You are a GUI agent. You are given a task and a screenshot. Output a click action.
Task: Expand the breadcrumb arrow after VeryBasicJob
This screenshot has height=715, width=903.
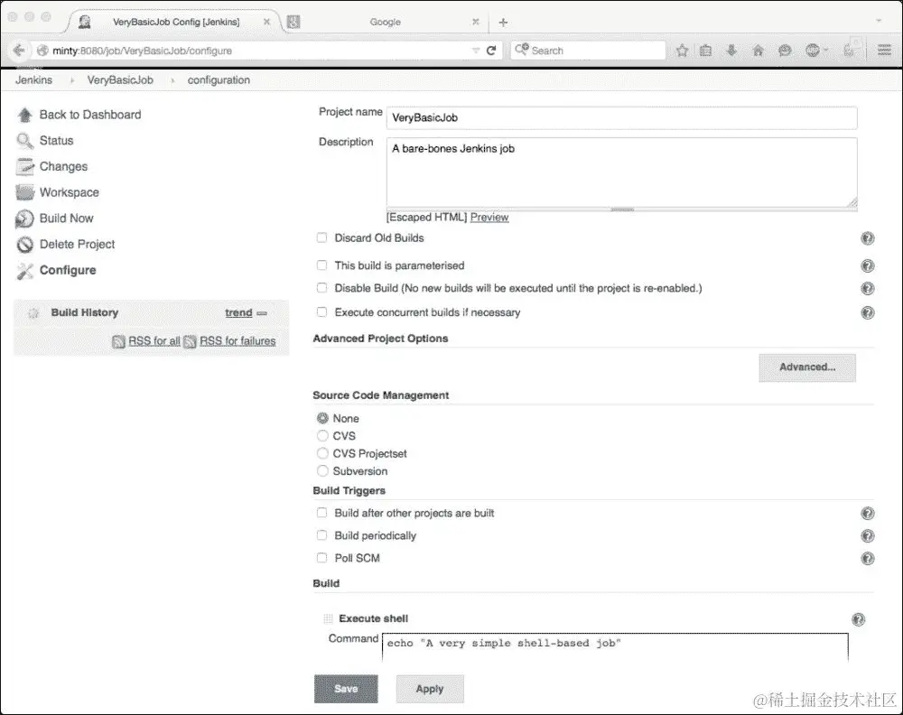coord(172,80)
